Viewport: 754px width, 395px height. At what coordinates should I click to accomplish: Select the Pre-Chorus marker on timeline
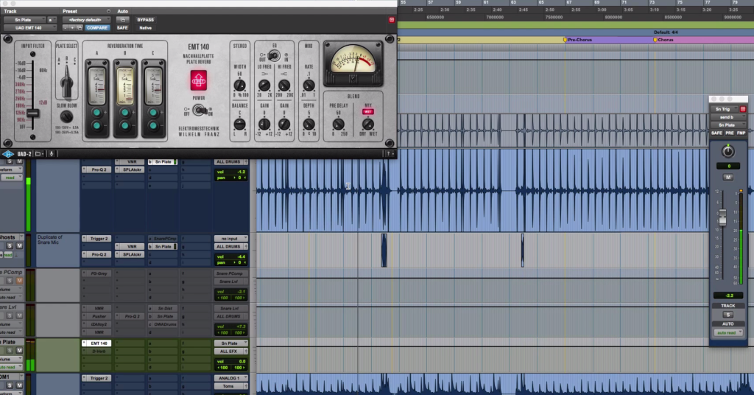pyautogui.click(x=577, y=40)
